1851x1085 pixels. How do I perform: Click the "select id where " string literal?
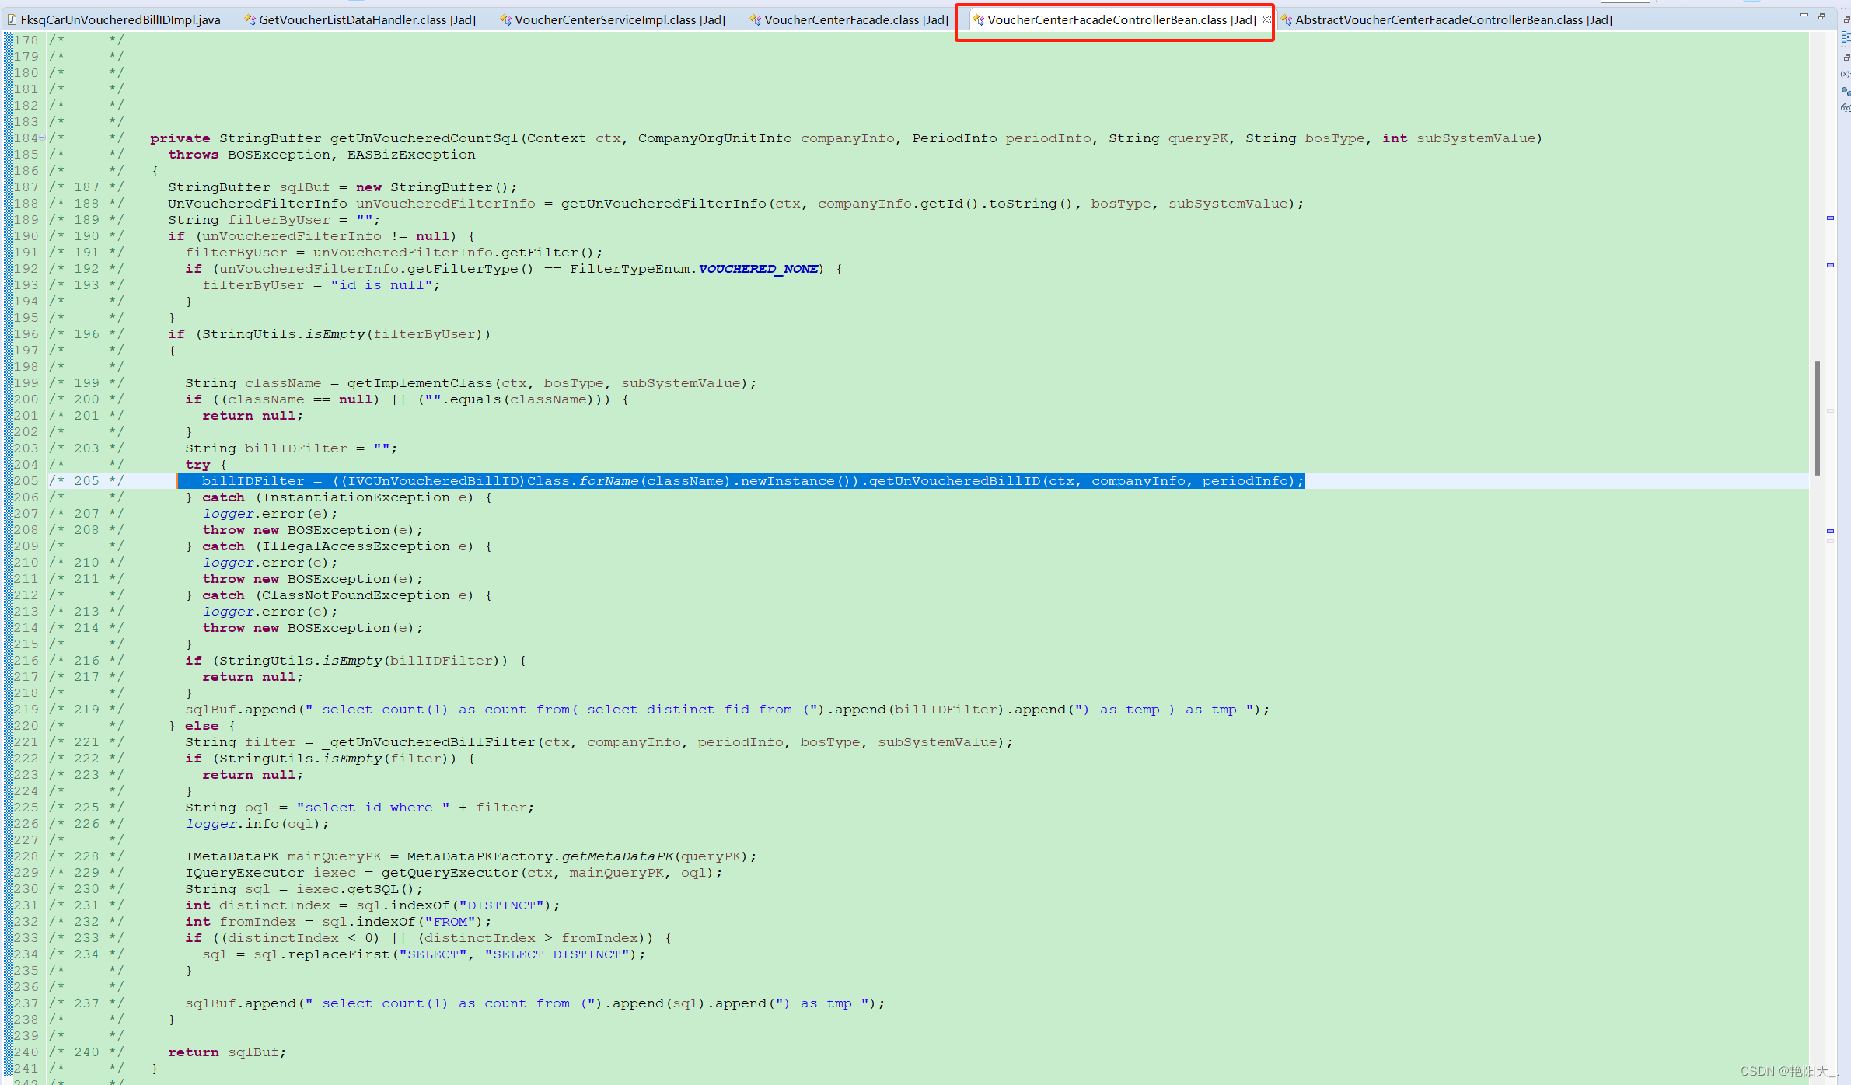[373, 808]
